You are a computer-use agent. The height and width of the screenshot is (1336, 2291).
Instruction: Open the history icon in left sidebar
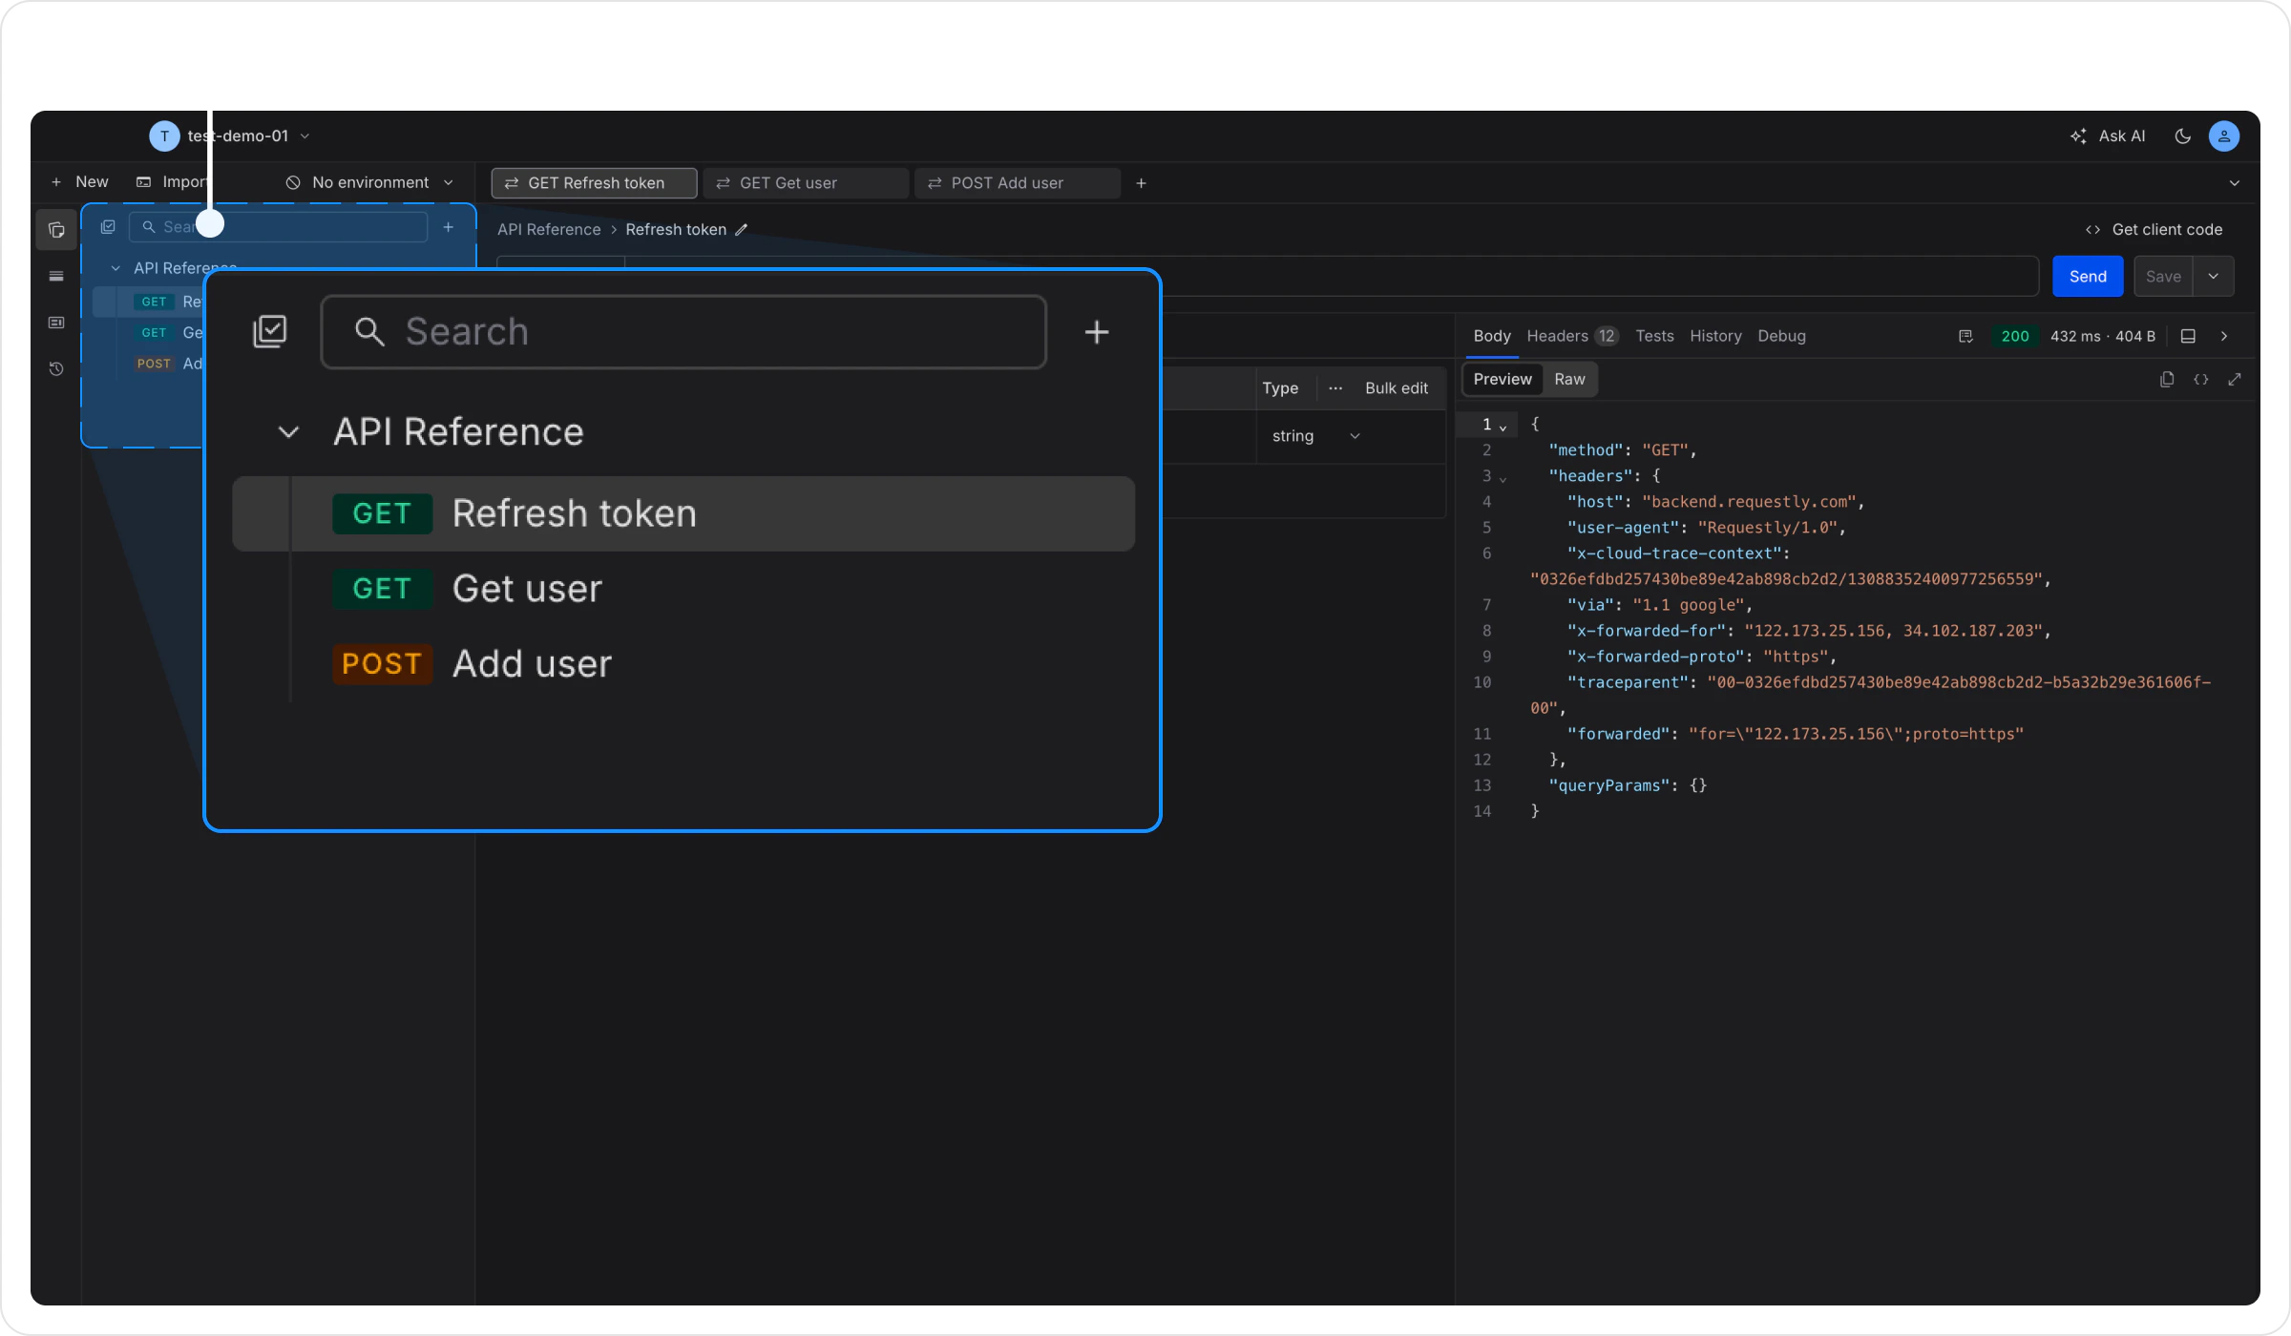coord(56,369)
